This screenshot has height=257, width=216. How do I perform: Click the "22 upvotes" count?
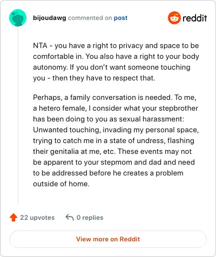click(37, 218)
